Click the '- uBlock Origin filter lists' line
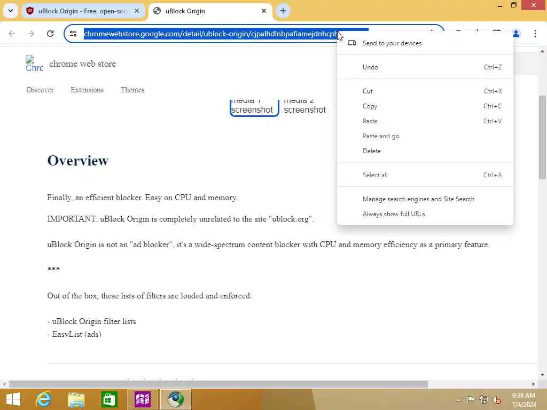The image size is (547, 410). point(91,321)
